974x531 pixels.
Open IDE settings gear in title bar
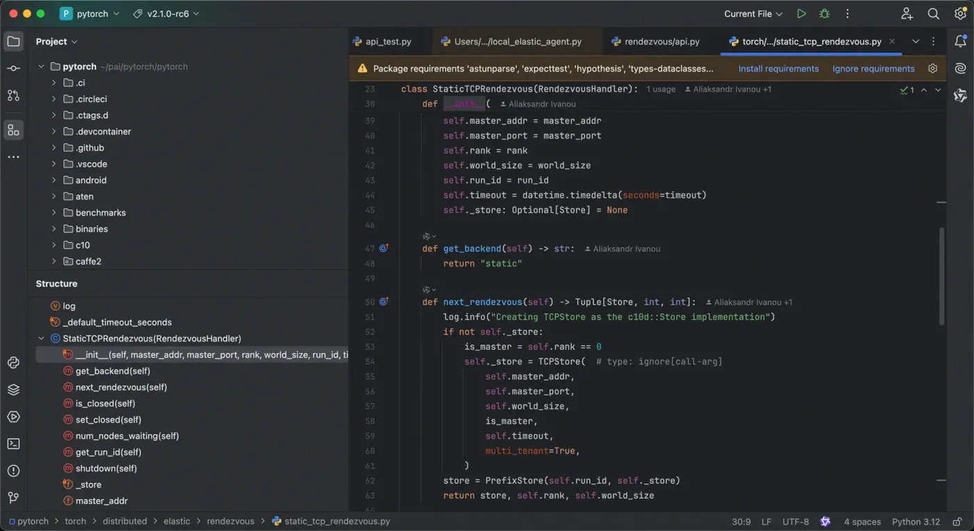(960, 14)
